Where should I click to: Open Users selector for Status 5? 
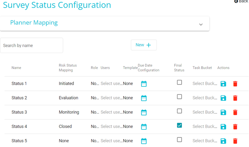tap(112, 141)
